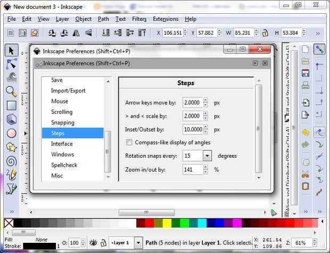This screenshot has height=253, width=330.
Task: Select the Selector arrow tool
Action: [11, 51]
